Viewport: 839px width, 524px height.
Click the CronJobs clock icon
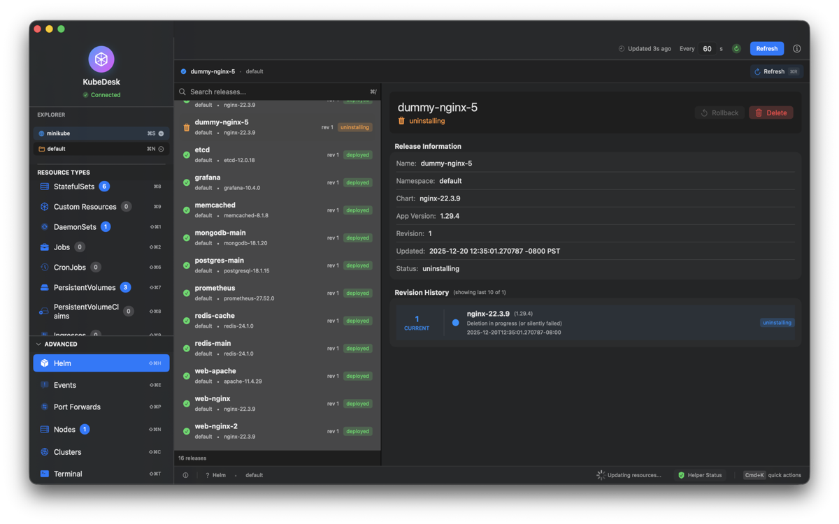coord(45,267)
